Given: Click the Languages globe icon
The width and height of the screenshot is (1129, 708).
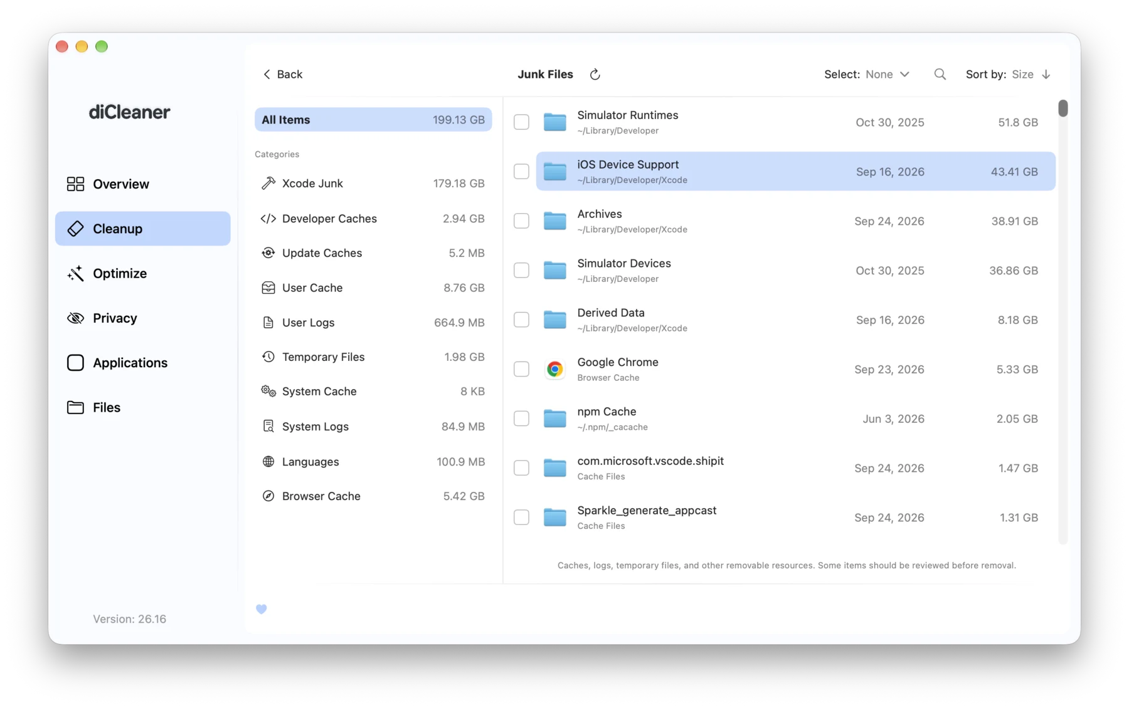Looking at the screenshot, I should coord(268,461).
